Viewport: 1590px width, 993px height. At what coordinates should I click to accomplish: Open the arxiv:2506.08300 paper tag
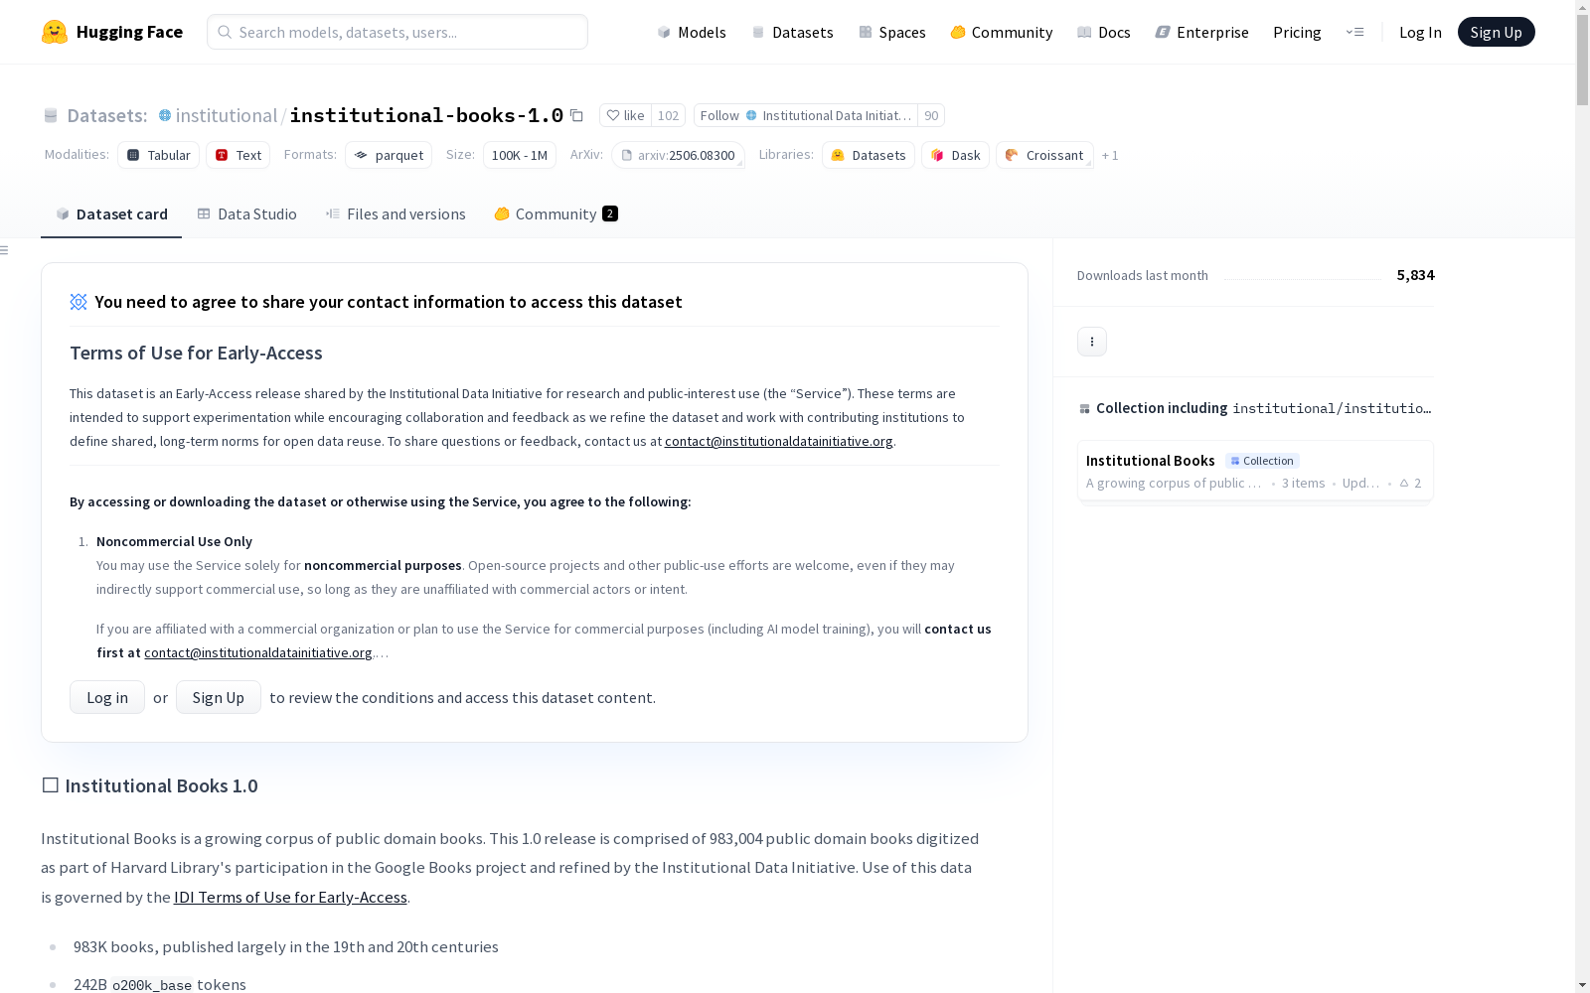pyautogui.click(x=678, y=155)
